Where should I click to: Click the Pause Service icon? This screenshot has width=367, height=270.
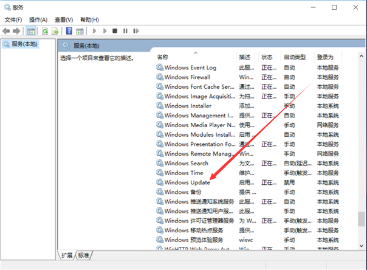coord(125,31)
